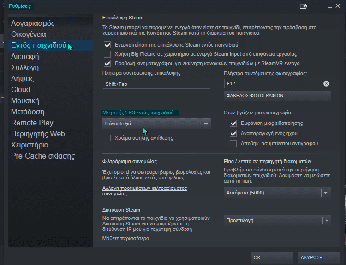
Task: Open the FPS counter position dropdown Πάνω δεξιά
Action: click(156, 124)
